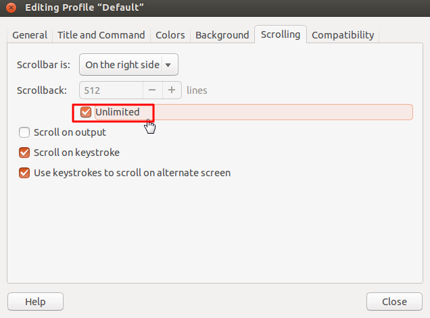Open the Title and Command tab

point(101,35)
